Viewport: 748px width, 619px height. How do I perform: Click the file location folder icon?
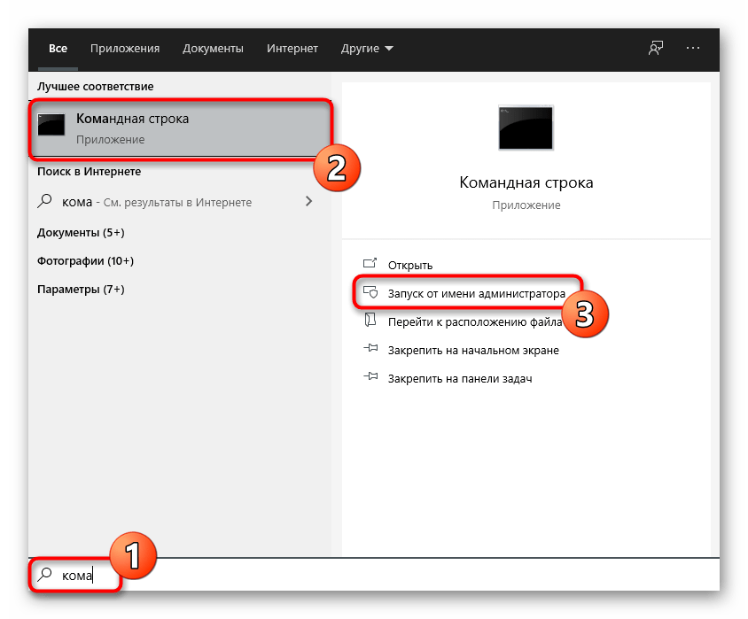click(x=370, y=321)
